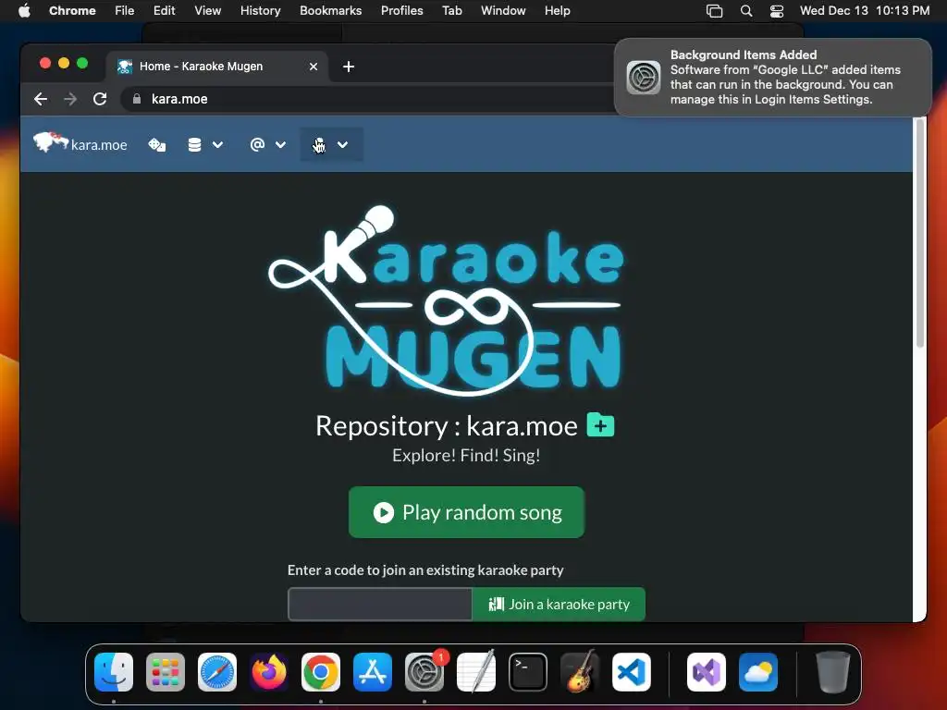Open the File menu

(x=125, y=10)
